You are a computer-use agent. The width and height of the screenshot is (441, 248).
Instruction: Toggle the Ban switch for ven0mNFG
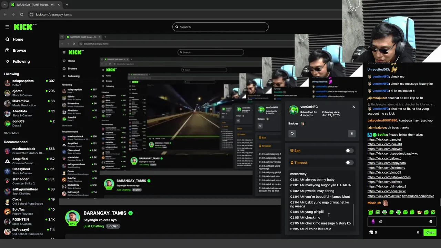pos(349,151)
